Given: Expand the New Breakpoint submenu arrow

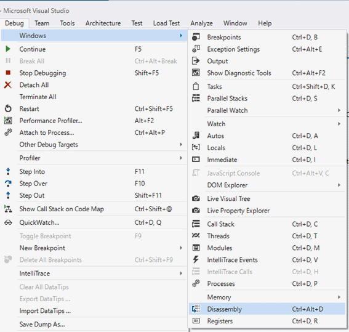Looking at the screenshot, I should [x=181, y=248].
